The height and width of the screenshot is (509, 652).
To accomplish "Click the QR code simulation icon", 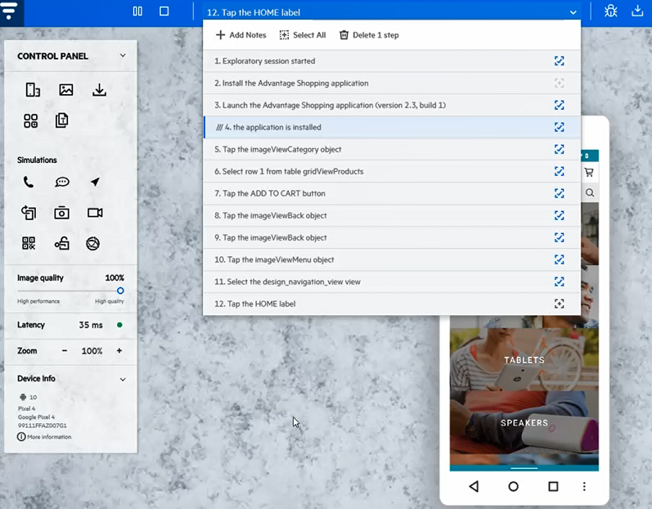I will coord(29,243).
